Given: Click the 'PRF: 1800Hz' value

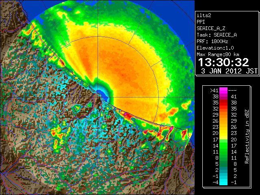Looking at the screenshot, I should pyautogui.click(x=212, y=41).
